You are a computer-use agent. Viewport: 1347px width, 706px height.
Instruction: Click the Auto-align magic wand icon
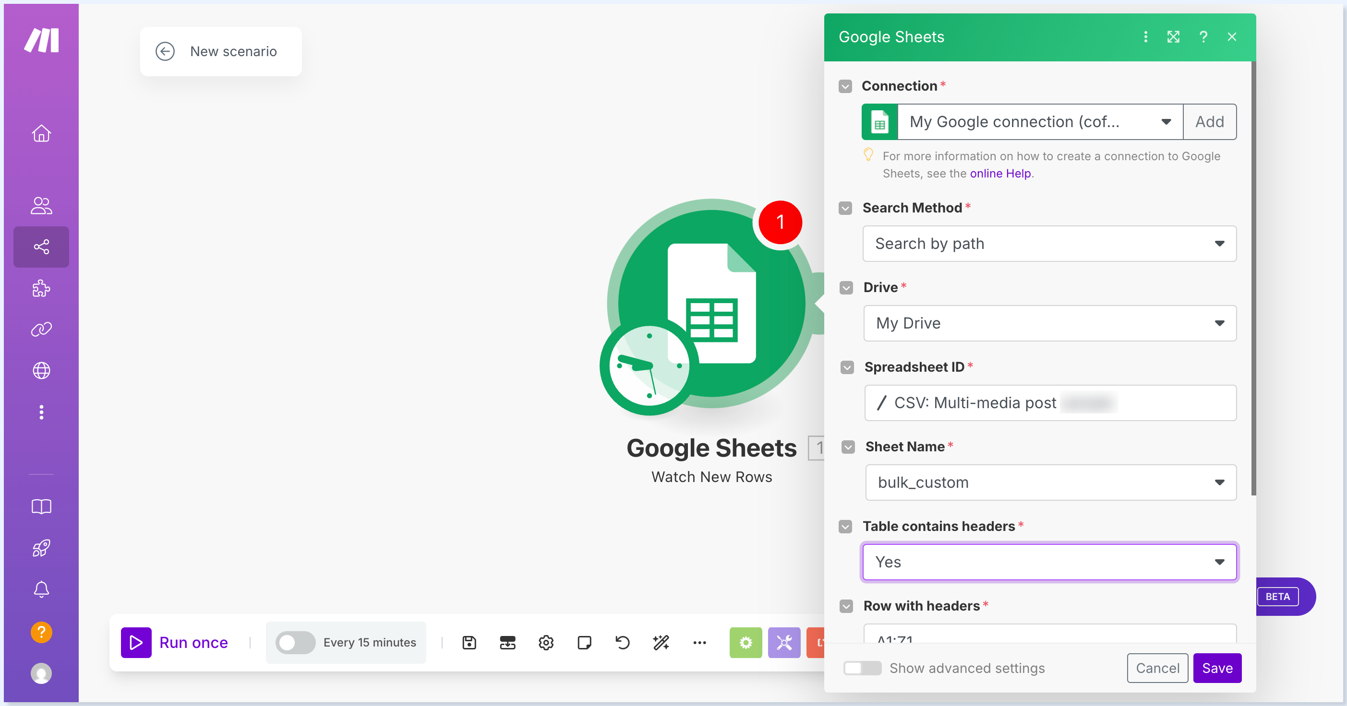point(661,642)
